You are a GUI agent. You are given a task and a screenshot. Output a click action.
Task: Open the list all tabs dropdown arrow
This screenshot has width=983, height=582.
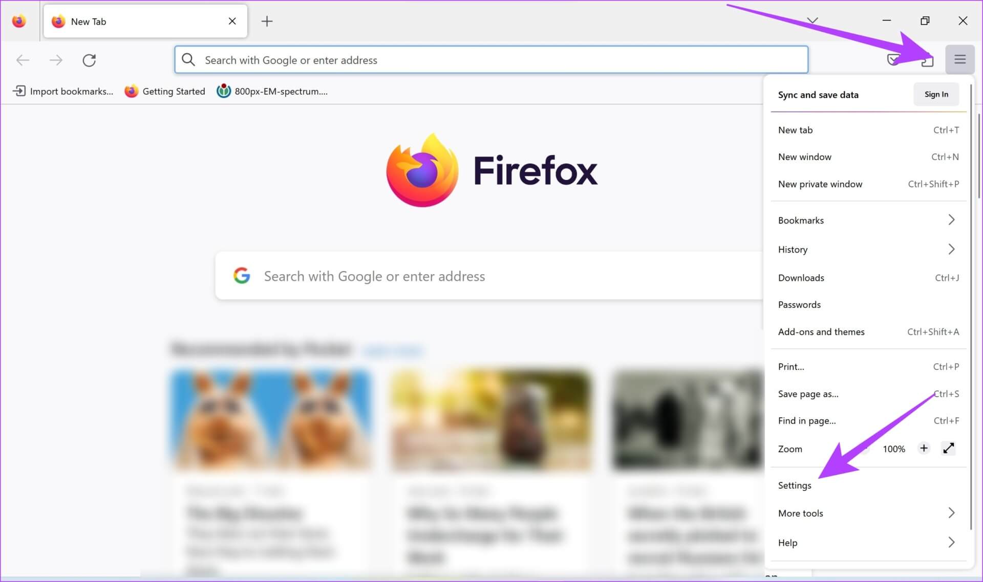[x=812, y=20]
